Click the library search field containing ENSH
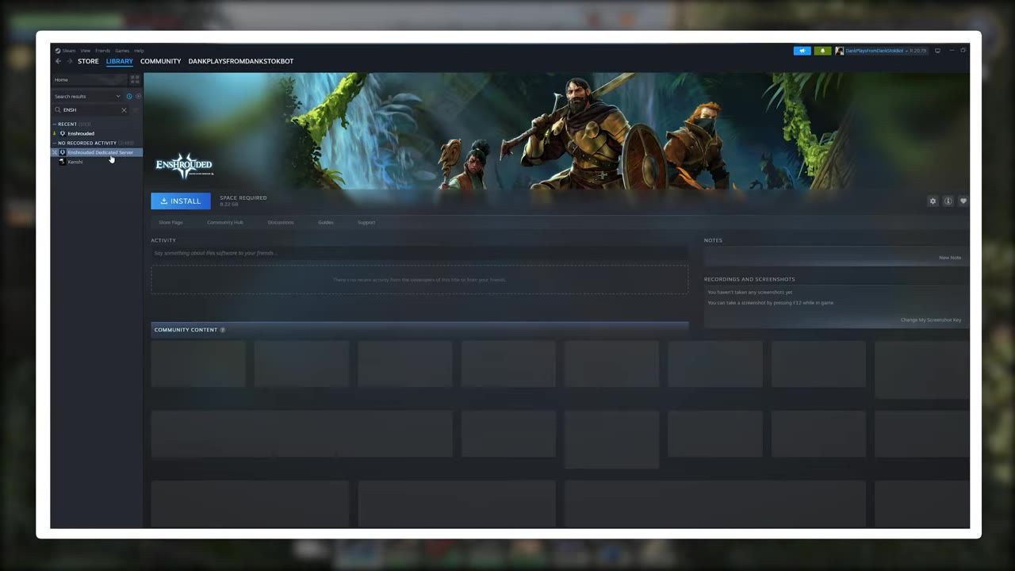Image resolution: width=1015 pixels, height=571 pixels. 89,110
